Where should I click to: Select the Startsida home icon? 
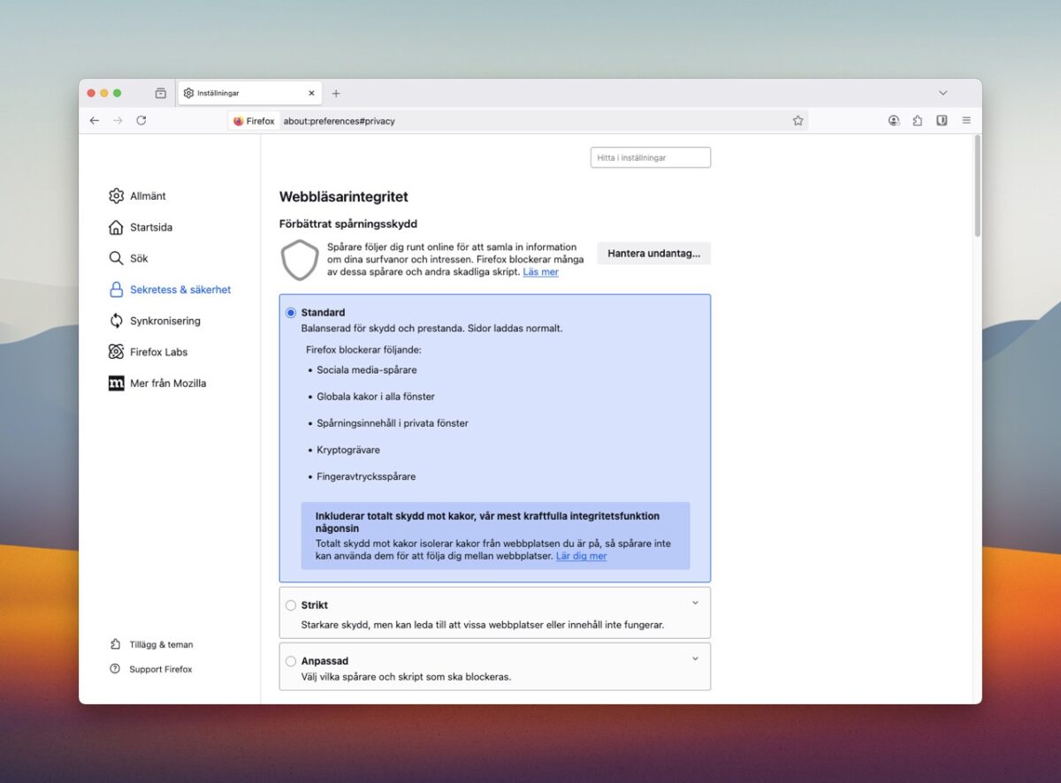117,227
